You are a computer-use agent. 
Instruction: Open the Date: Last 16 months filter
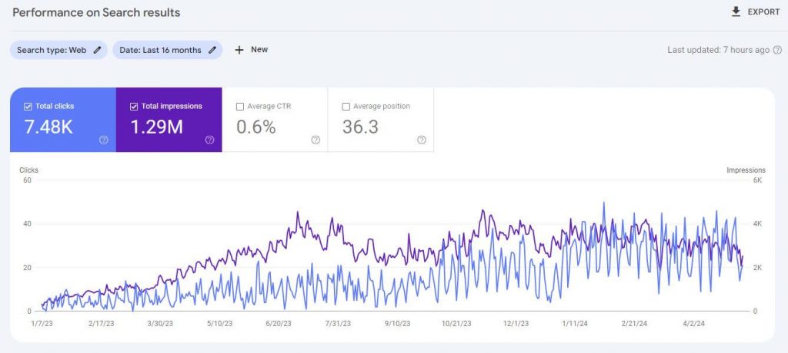159,50
